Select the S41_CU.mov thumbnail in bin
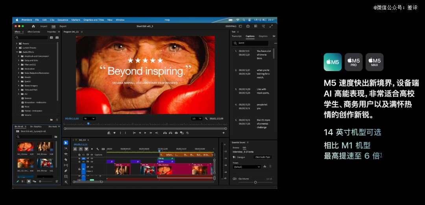This screenshot has width=425, height=205. pyautogui.click(x=25, y=147)
